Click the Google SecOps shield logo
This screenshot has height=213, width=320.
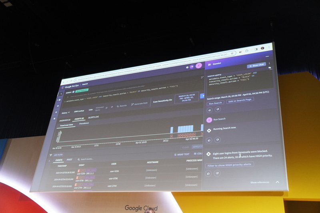pos(63,88)
